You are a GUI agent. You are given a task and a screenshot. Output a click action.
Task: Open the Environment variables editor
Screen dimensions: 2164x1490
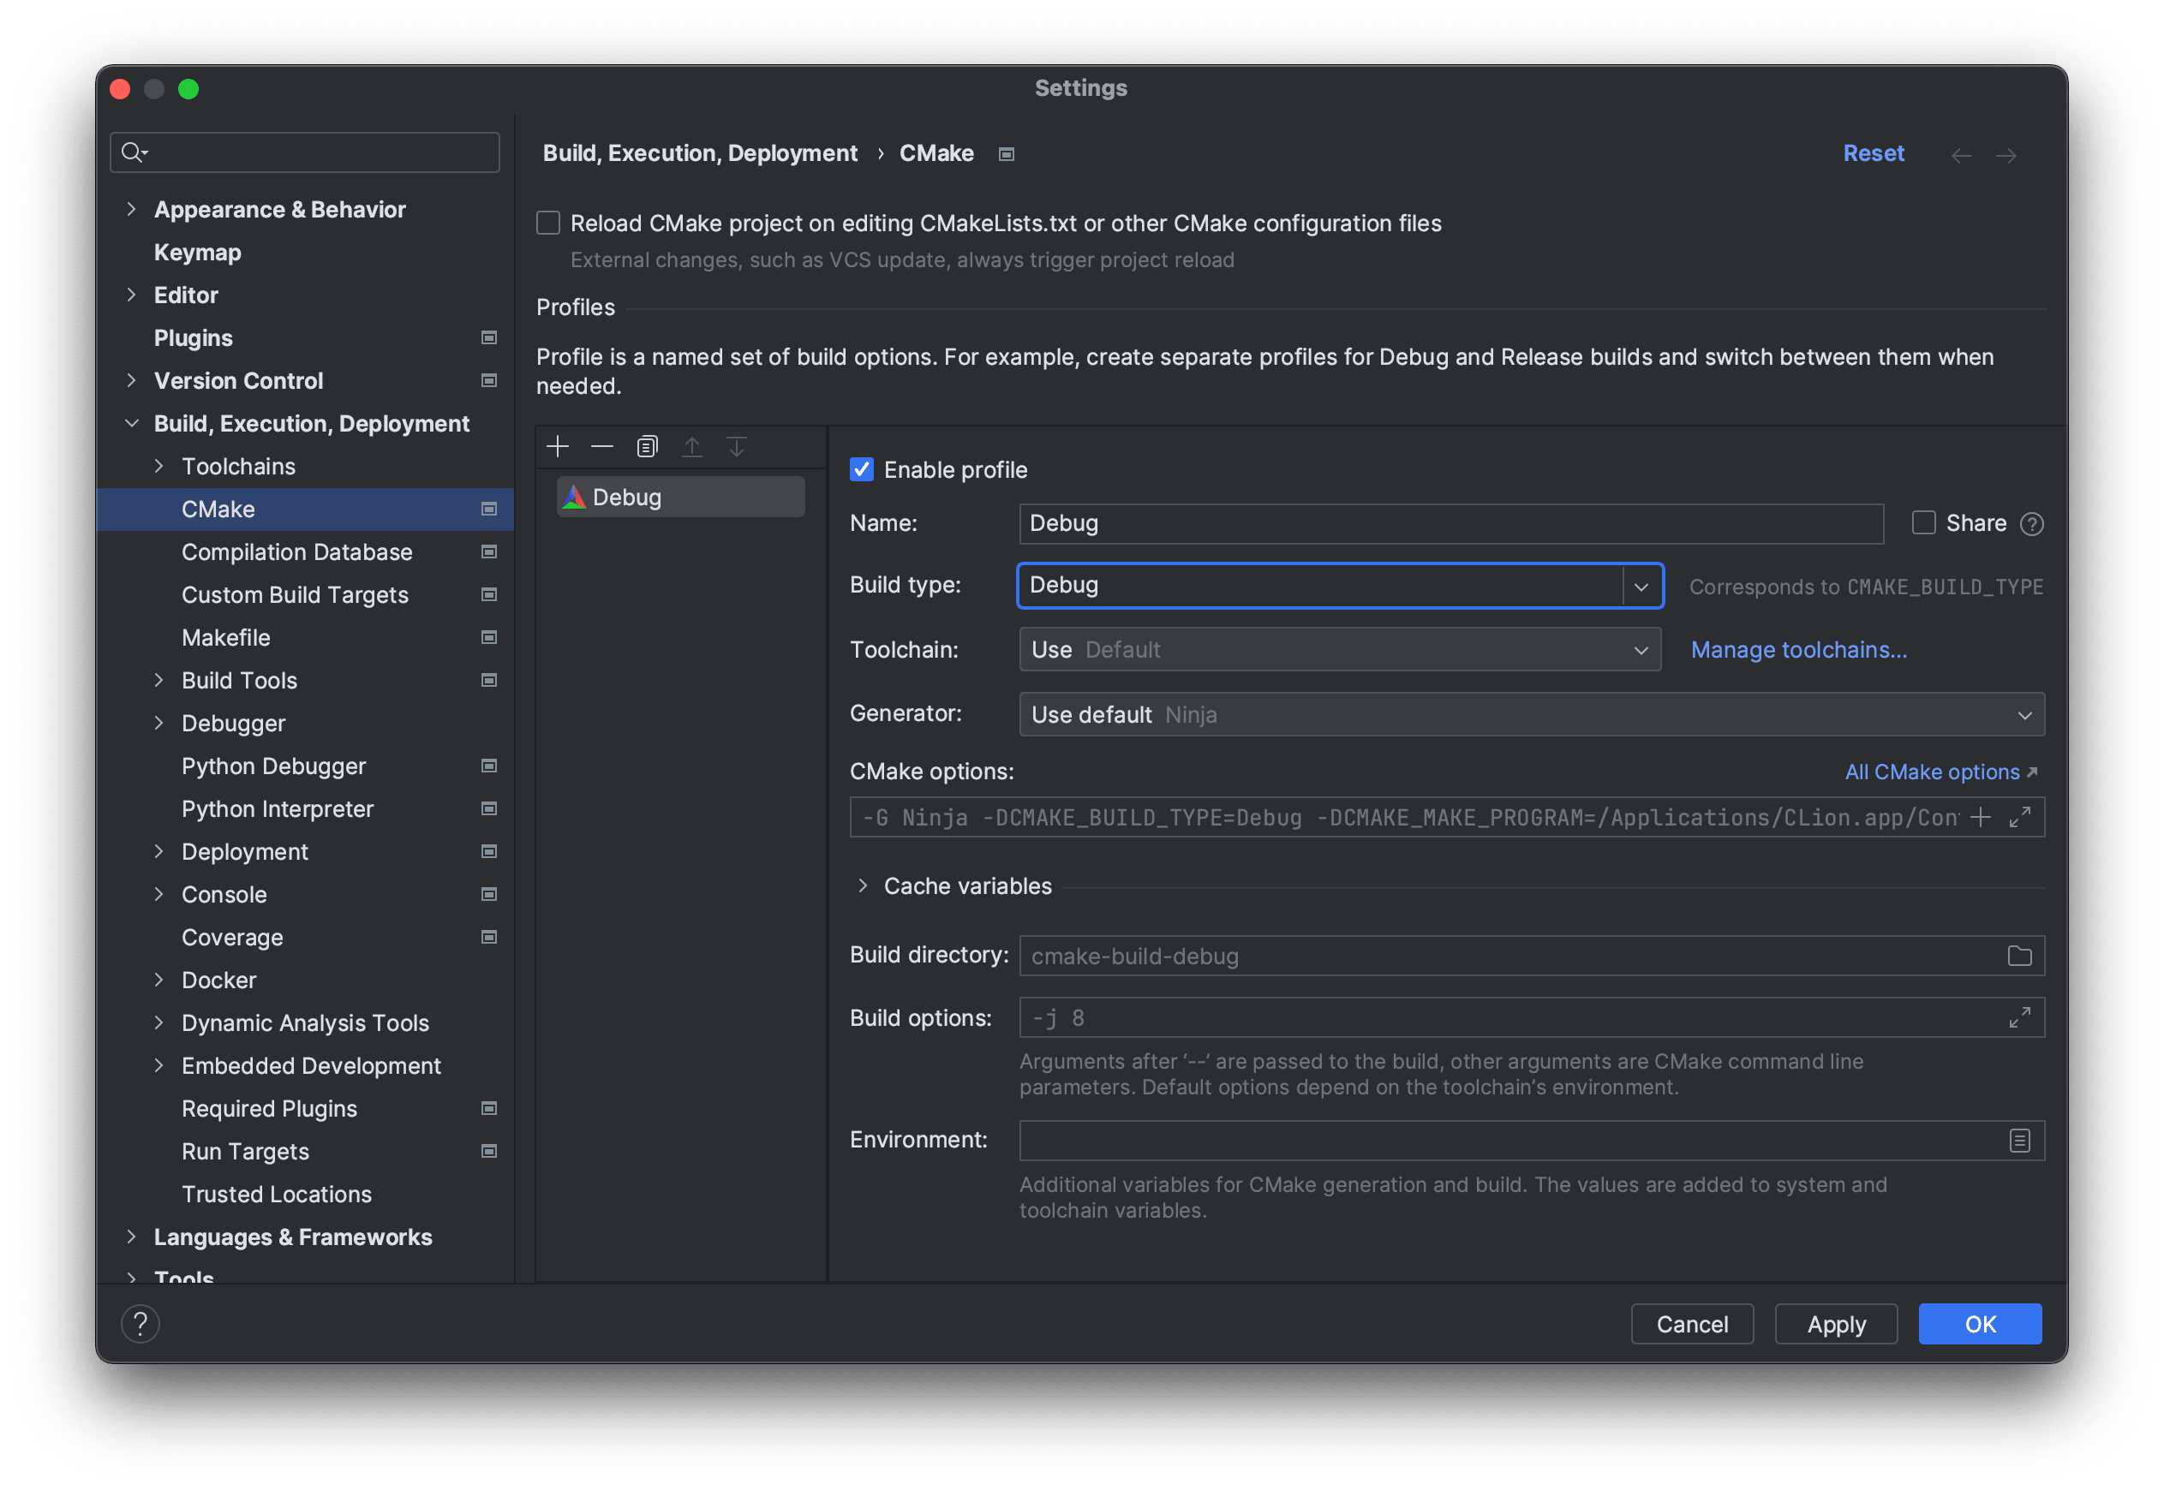pos(2019,1140)
